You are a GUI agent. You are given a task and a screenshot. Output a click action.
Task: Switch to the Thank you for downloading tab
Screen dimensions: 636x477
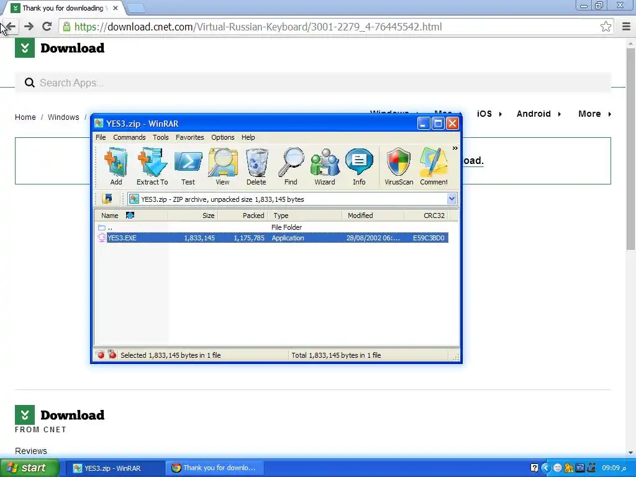(x=63, y=8)
